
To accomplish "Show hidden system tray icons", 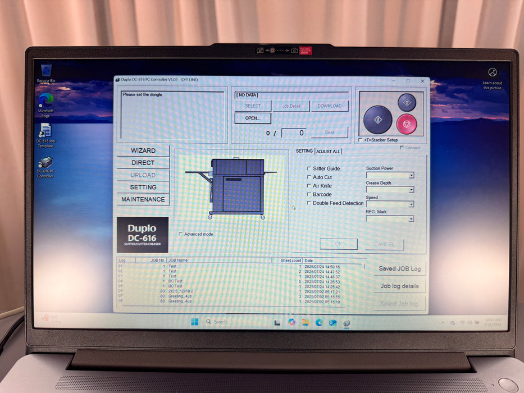I will 443,322.
